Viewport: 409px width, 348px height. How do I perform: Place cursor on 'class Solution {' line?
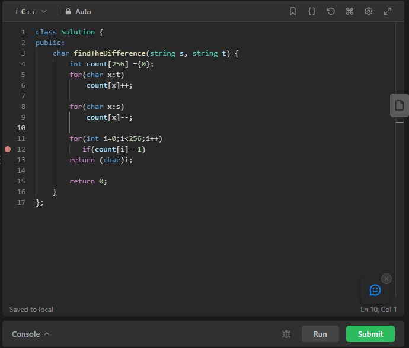point(69,32)
